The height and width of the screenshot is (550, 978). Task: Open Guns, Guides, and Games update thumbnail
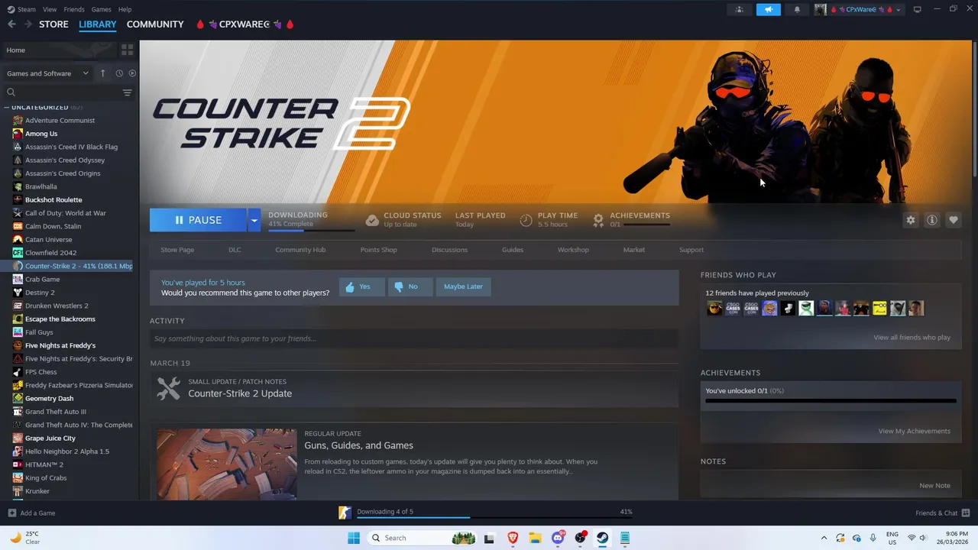[227, 464]
